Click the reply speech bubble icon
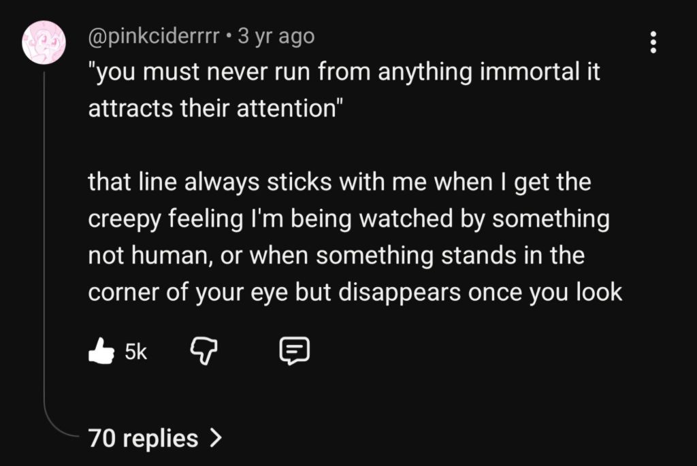This screenshot has height=466, width=697. [x=295, y=351]
